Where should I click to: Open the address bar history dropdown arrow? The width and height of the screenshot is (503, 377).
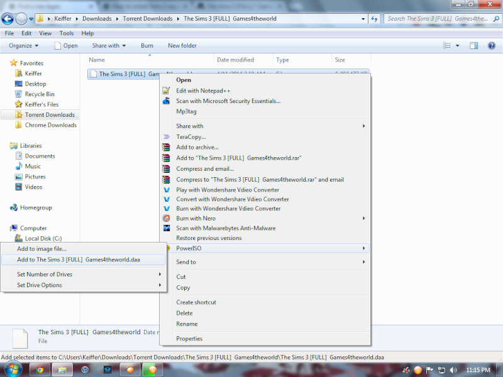tap(363, 19)
